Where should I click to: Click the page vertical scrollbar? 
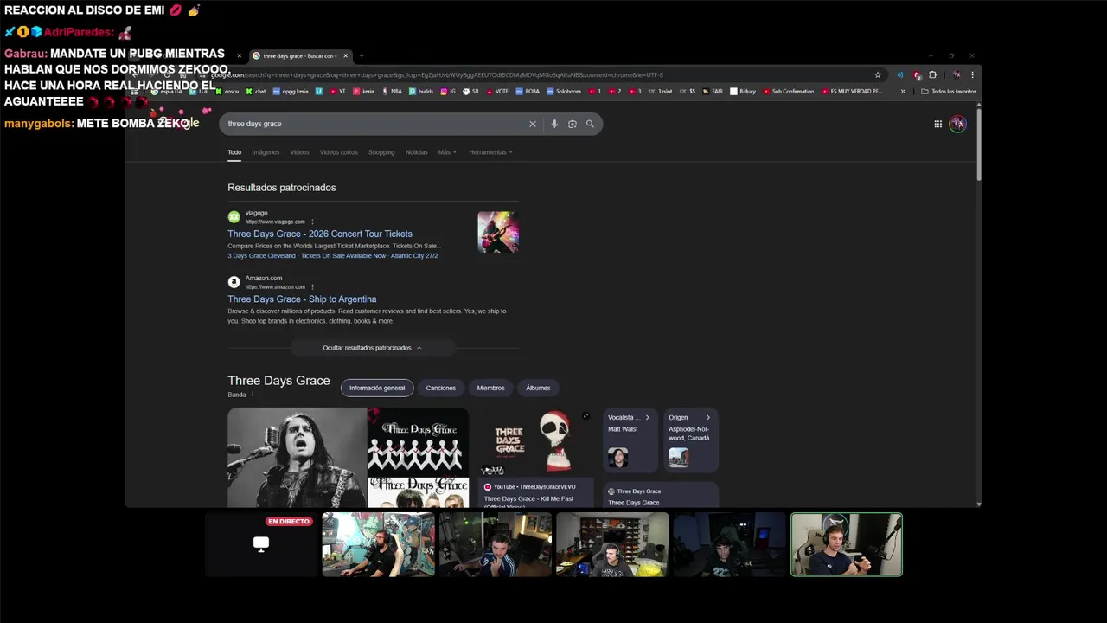(979, 143)
